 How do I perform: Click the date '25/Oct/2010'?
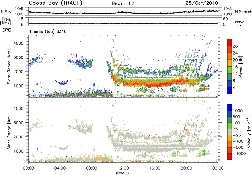coord(202,3)
